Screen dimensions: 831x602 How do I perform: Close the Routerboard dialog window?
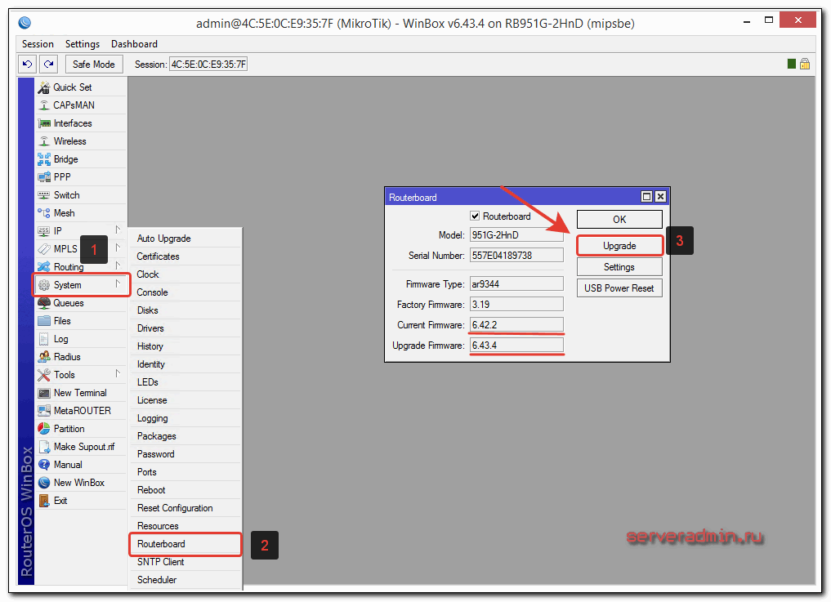coord(660,197)
